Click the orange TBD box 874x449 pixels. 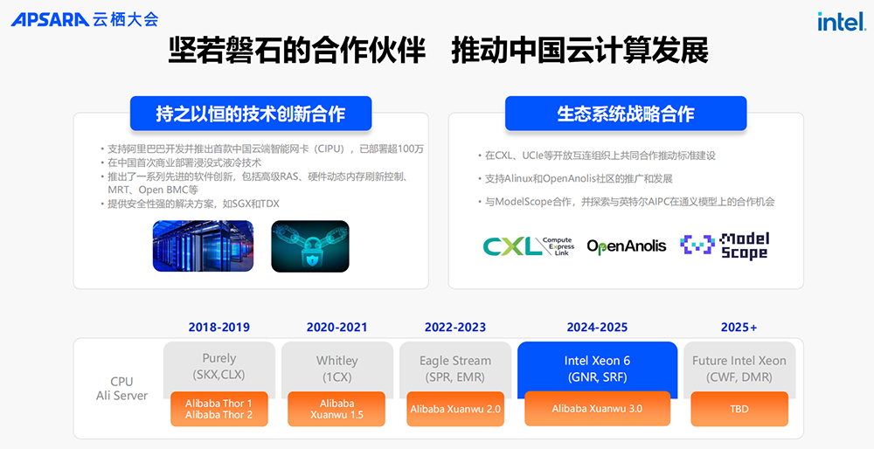point(739,409)
